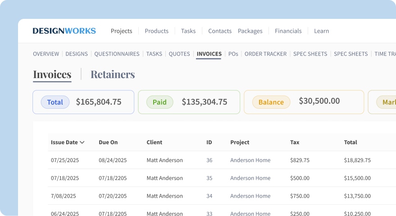Open the Anderson Home link for invoice 36
396x216 pixels.
click(250, 160)
